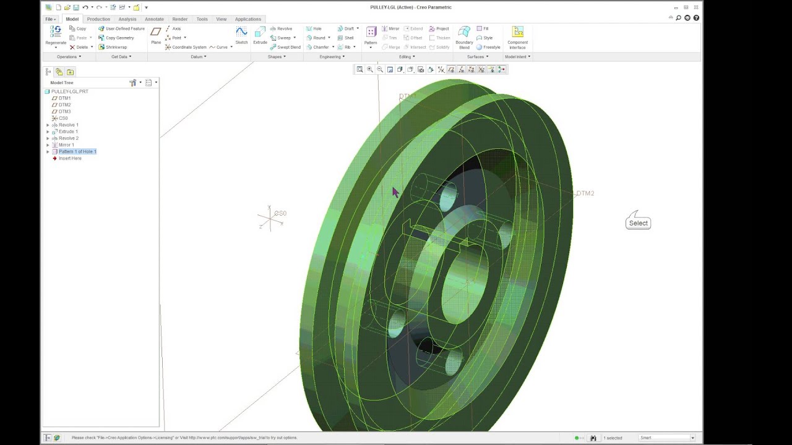The height and width of the screenshot is (445, 792).
Task: Open the Freestyle tool
Action: [488, 47]
